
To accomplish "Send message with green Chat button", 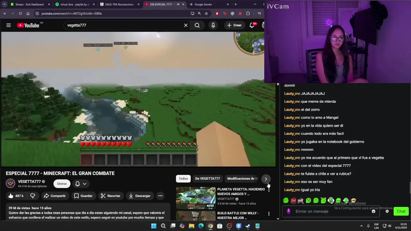I will pos(401,211).
